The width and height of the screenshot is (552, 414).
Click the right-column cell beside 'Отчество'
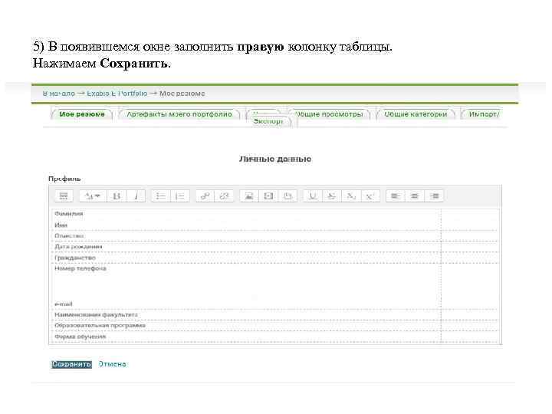click(x=470, y=236)
